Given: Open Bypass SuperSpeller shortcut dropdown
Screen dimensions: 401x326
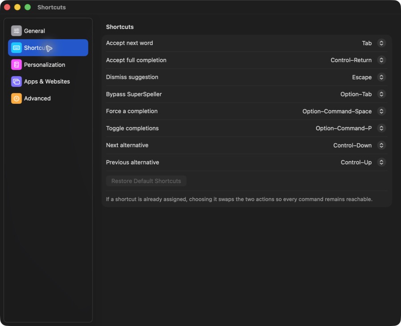Looking at the screenshot, I should click(x=381, y=94).
